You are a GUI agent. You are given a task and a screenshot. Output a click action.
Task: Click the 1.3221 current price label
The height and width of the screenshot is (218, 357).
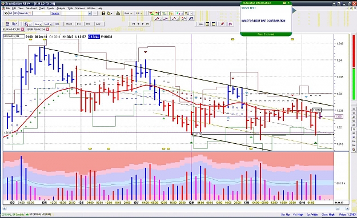point(339,116)
